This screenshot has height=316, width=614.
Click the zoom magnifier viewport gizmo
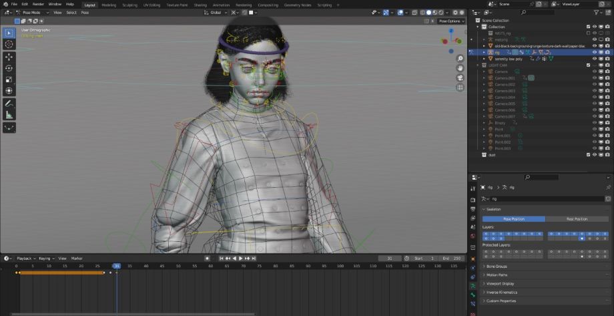point(460,58)
